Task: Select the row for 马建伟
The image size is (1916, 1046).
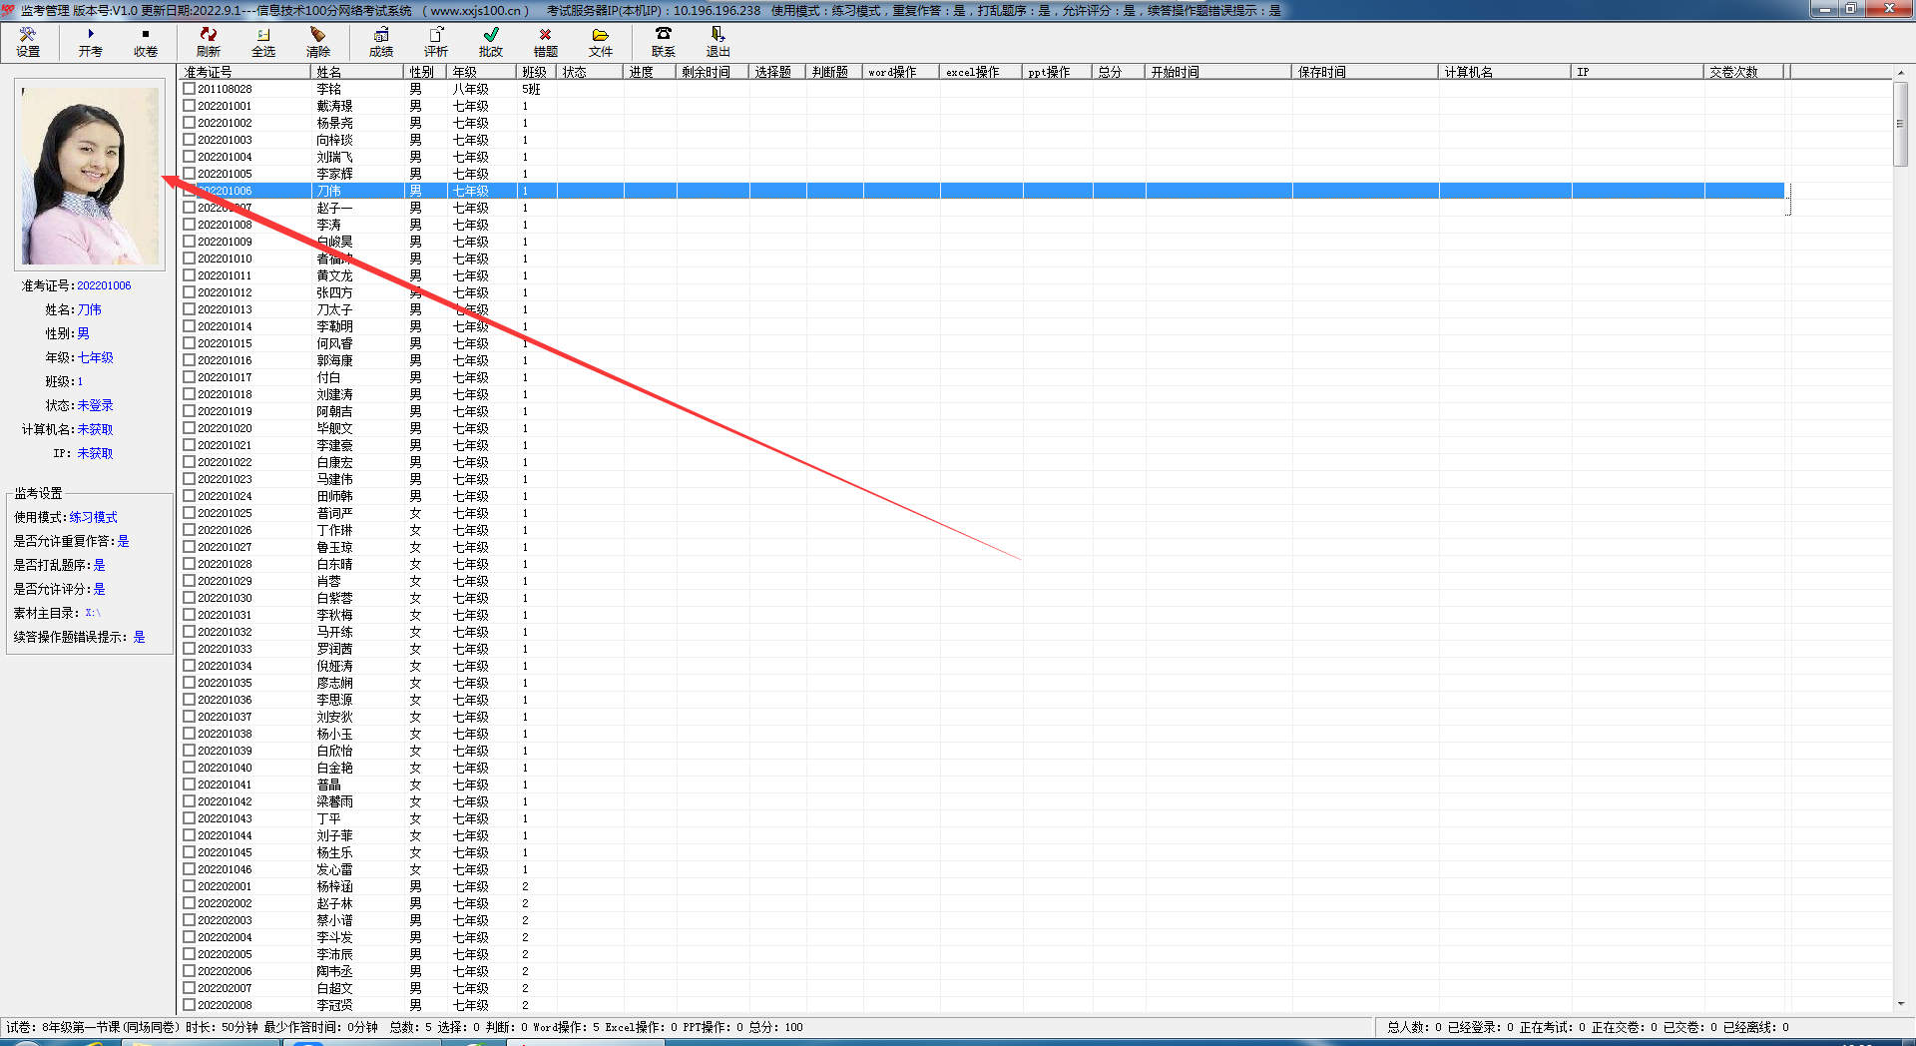Action: tap(982, 479)
